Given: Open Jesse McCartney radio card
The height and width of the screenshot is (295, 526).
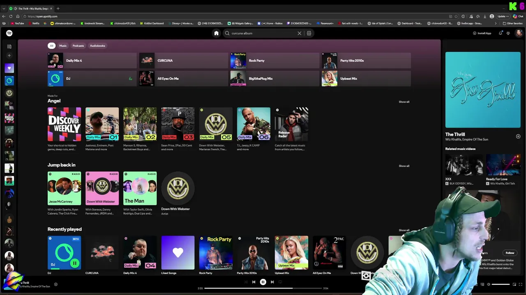Looking at the screenshot, I should (x=64, y=188).
